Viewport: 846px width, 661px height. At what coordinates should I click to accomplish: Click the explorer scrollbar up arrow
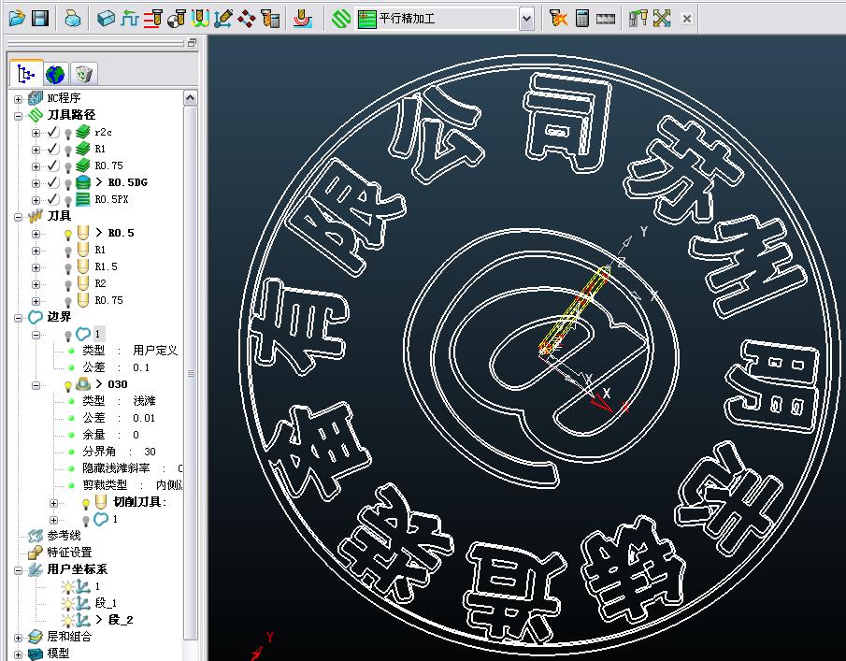coord(191,98)
